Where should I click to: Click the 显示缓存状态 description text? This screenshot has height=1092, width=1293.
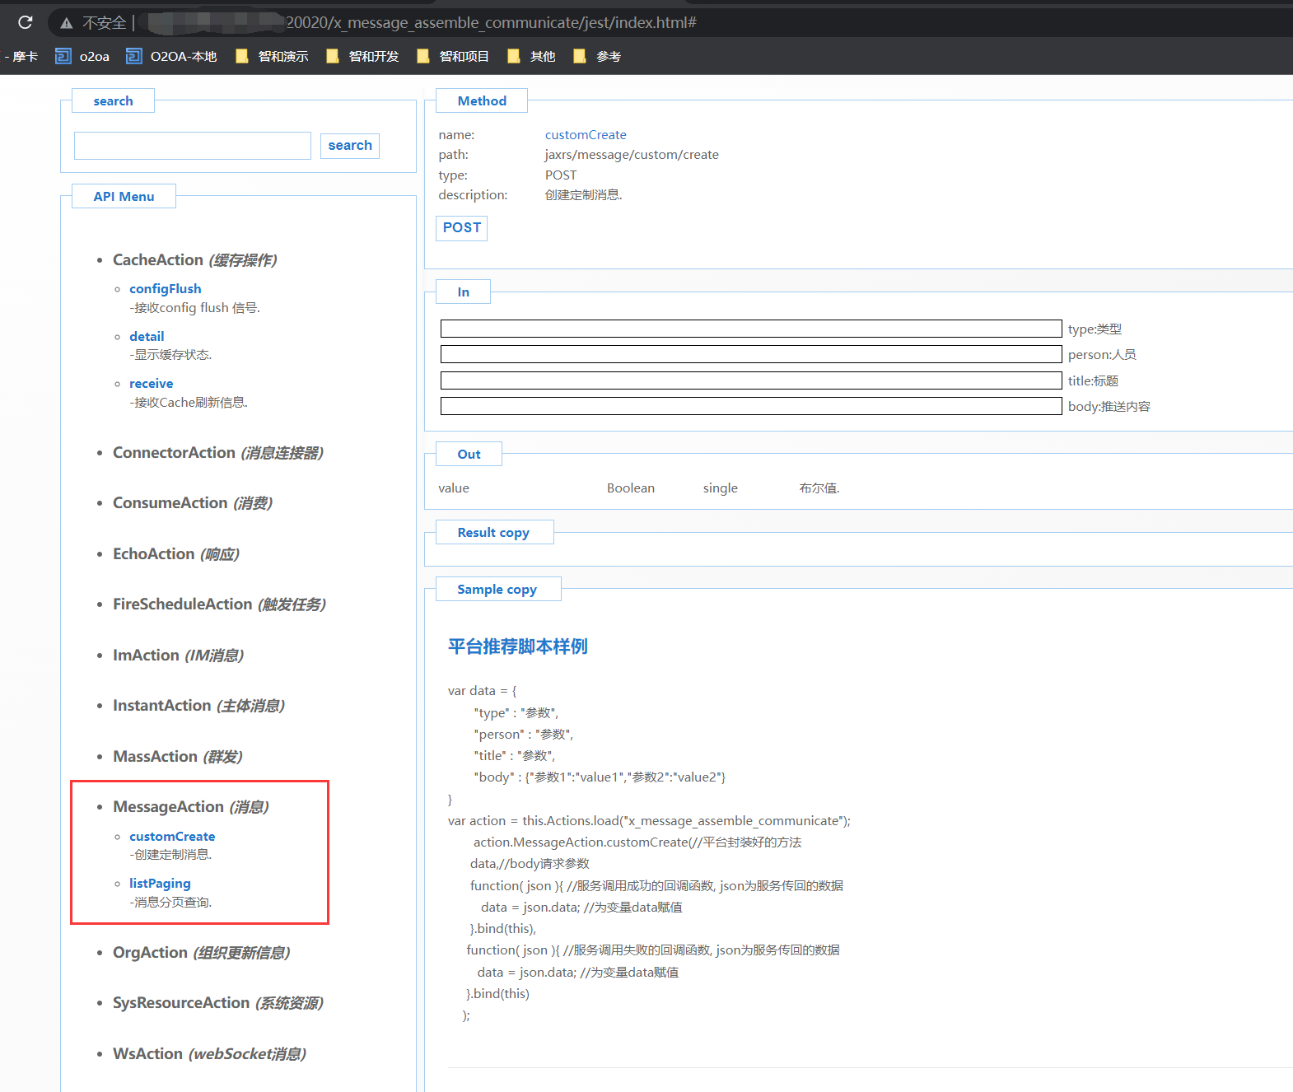tap(170, 355)
